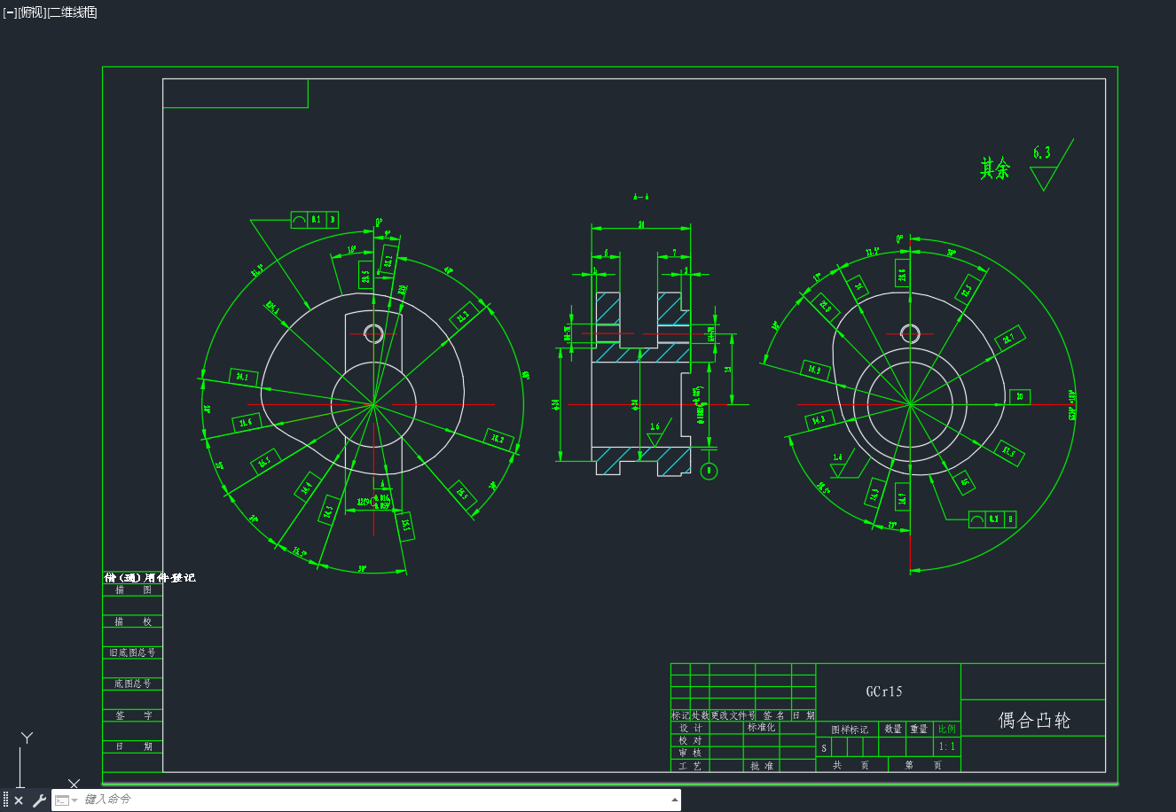Select the 图样标记 title block cell
Viewport: 1176px width, 812px height.
tap(850, 730)
